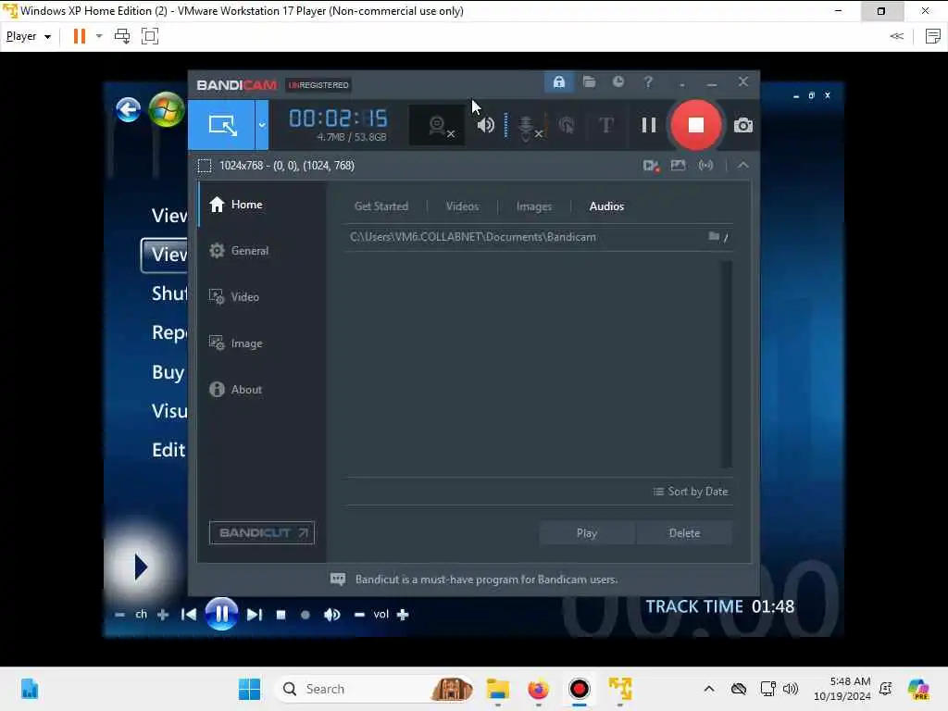Open the VMware power options dropdown arrow
The height and width of the screenshot is (711, 948).
click(x=99, y=36)
